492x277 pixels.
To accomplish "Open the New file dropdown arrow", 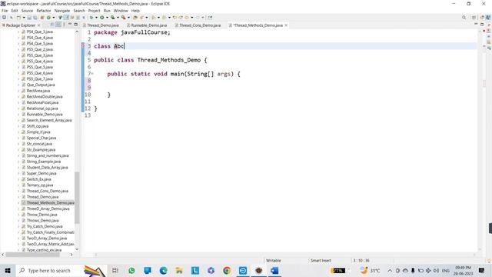I will (24, 18).
